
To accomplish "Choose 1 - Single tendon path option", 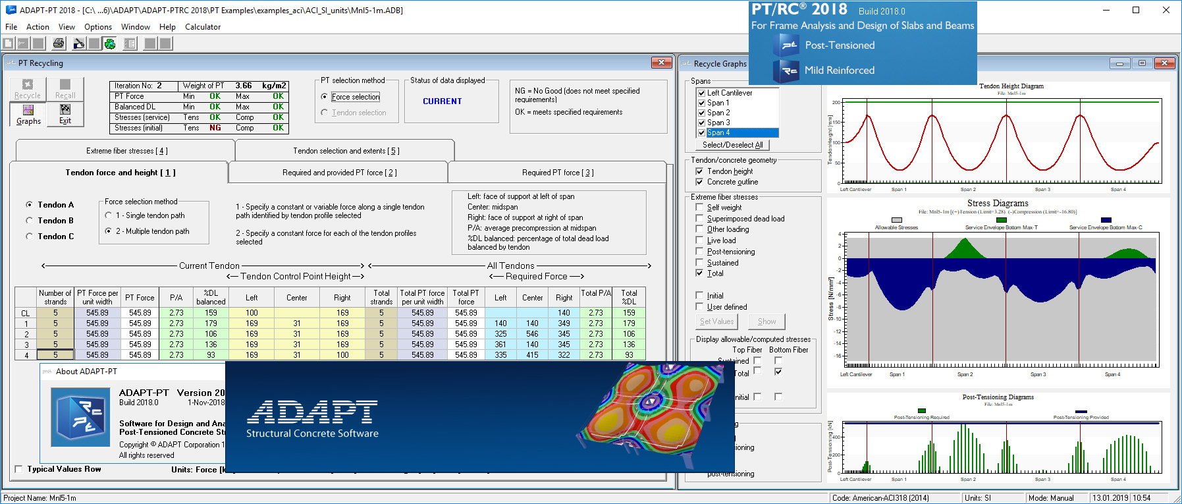I will [108, 215].
